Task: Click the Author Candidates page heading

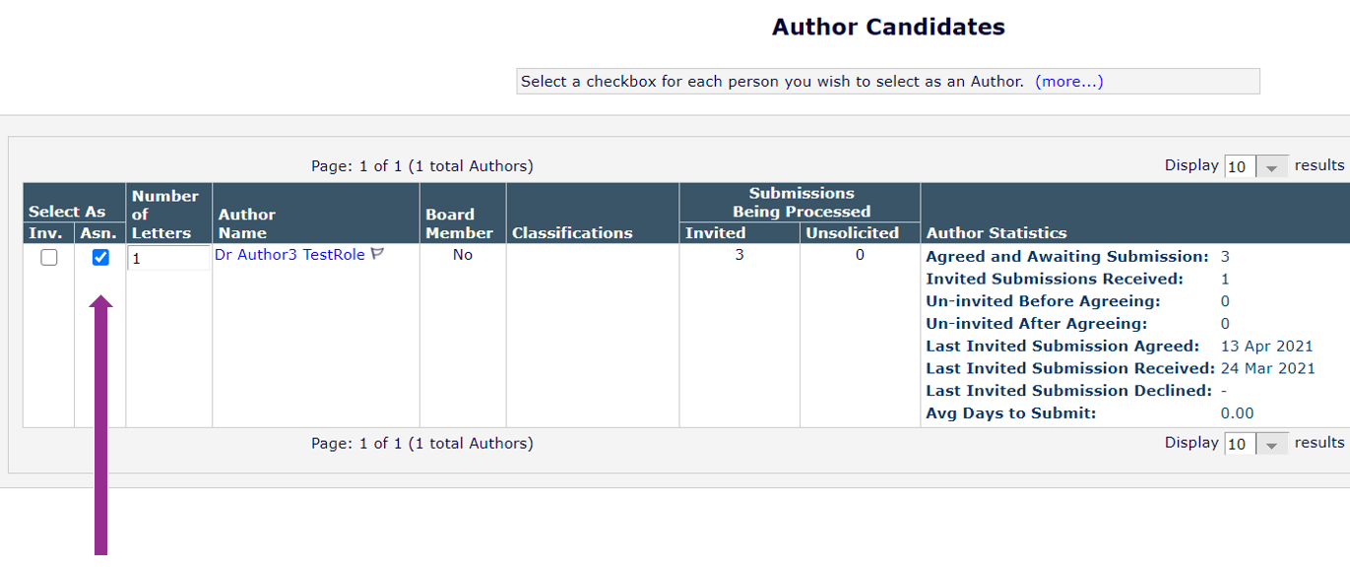Action: (x=888, y=28)
